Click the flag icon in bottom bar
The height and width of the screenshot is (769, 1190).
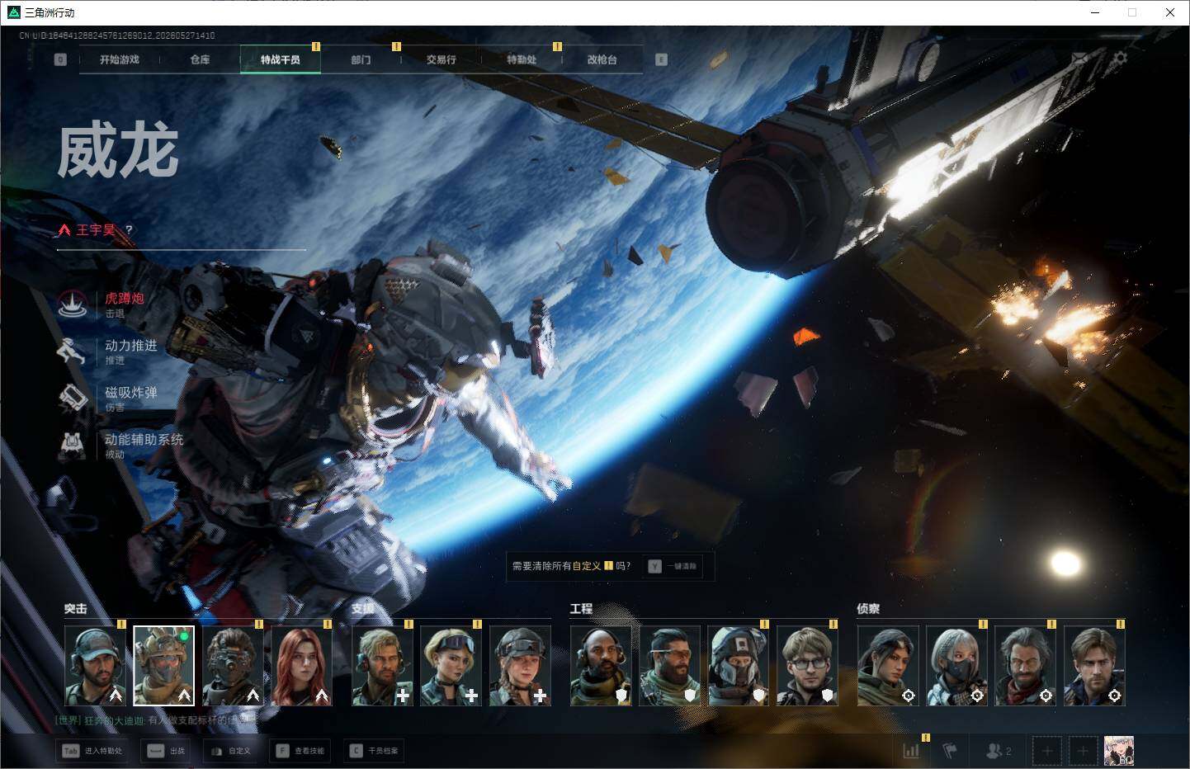click(950, 751)
